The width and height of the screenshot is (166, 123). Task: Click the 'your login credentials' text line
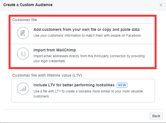click(50, 61)
